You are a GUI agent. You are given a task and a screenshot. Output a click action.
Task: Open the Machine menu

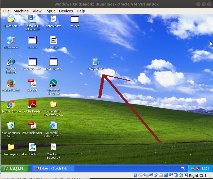pyautogui.click(x=21, y=11)
